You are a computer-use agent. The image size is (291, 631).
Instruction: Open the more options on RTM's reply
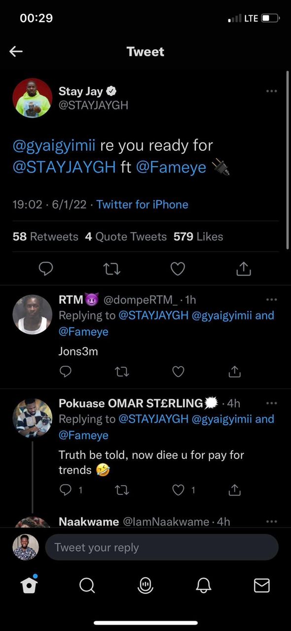click(x=271, y=299)
